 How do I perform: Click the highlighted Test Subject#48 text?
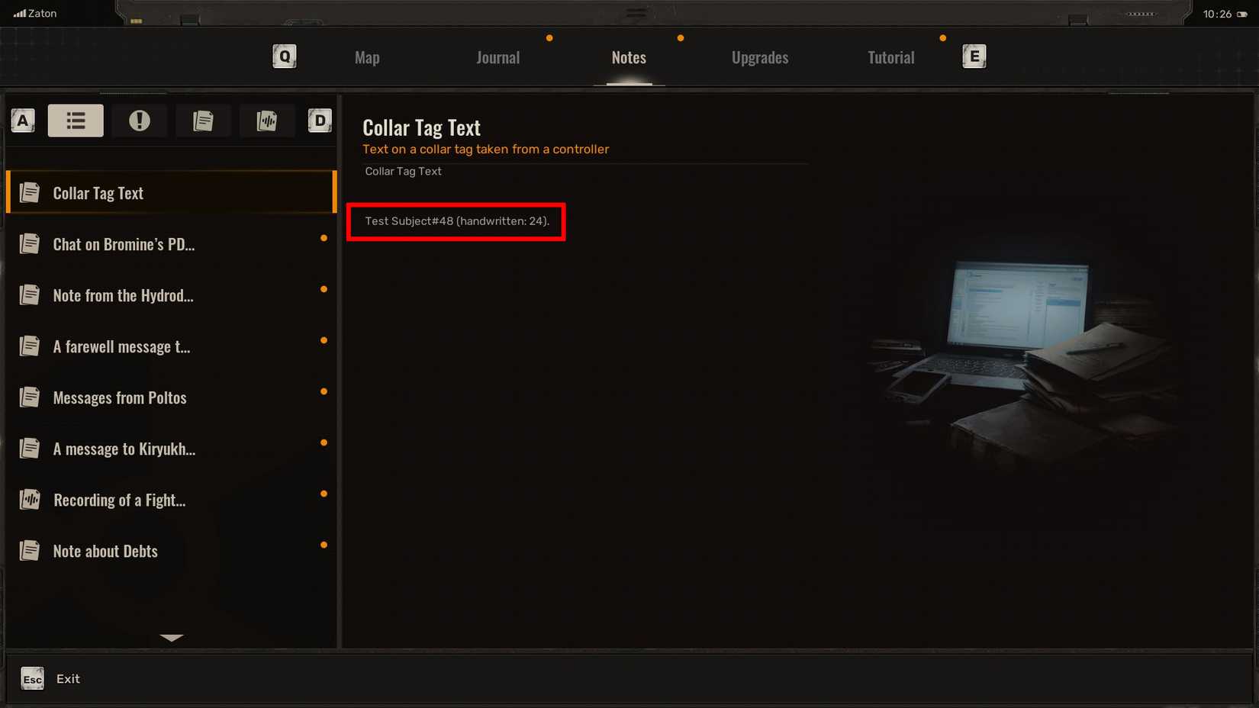[x=456, y=221]
